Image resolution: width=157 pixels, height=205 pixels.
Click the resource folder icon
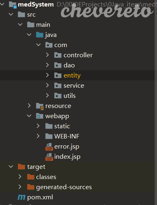pos(40,106)
